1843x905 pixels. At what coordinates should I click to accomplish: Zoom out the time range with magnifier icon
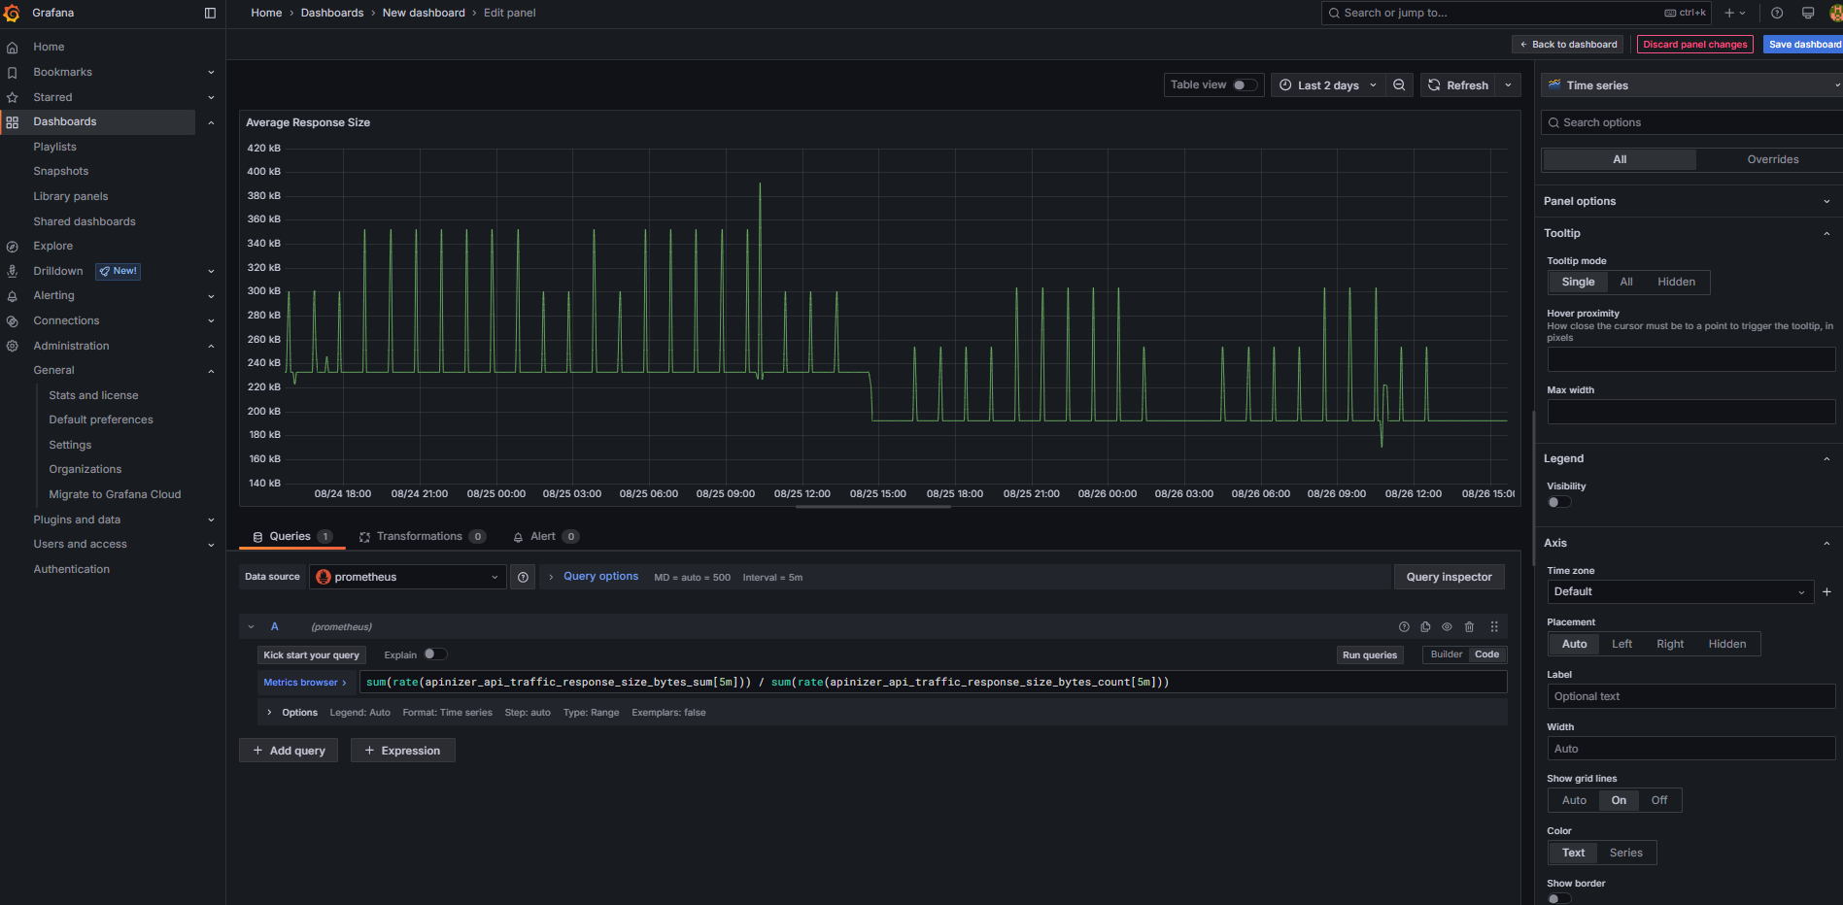[x=1399, y=85]
